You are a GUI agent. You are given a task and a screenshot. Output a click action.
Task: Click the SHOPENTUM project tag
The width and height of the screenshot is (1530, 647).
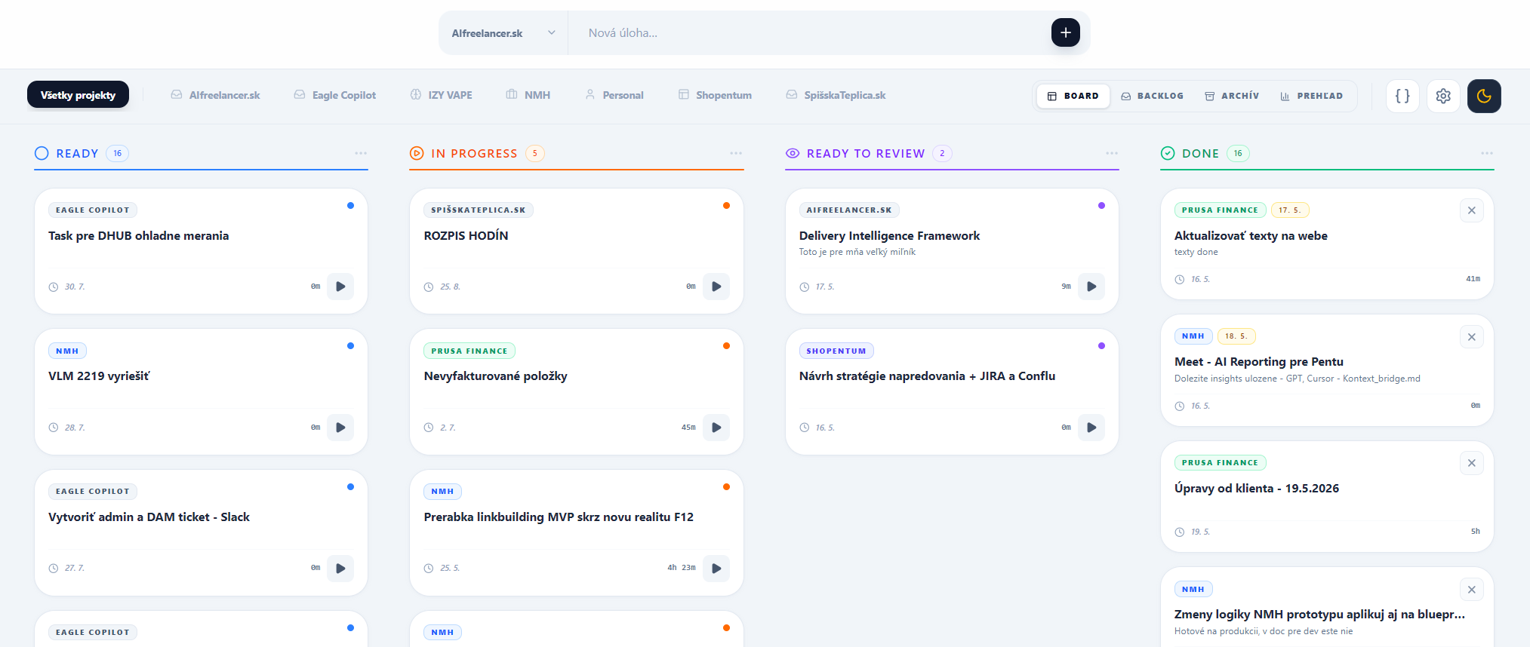pos(836,351)
